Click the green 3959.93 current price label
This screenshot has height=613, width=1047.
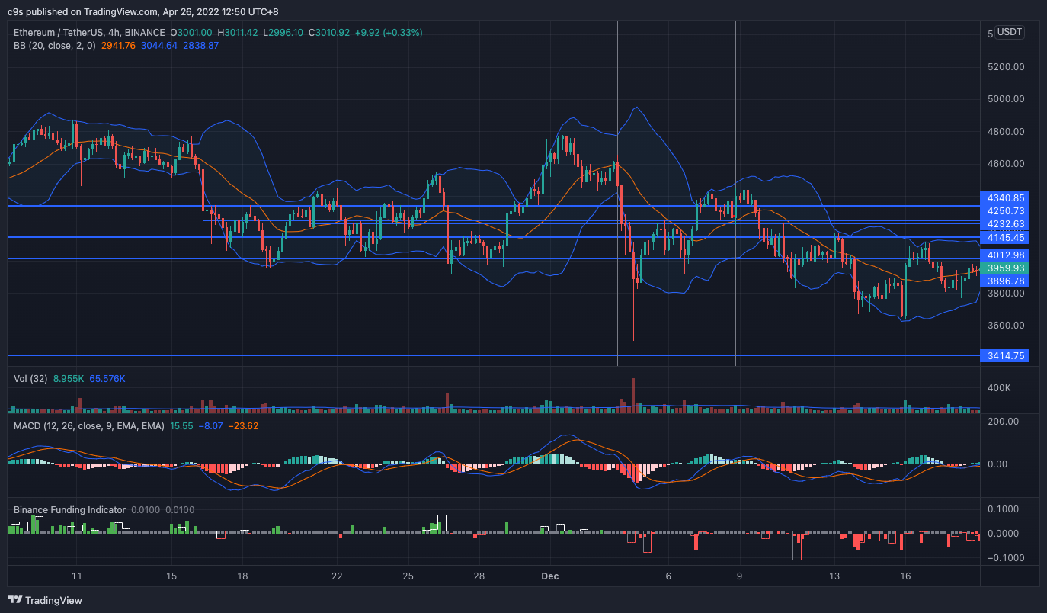tap(1006, 268)
